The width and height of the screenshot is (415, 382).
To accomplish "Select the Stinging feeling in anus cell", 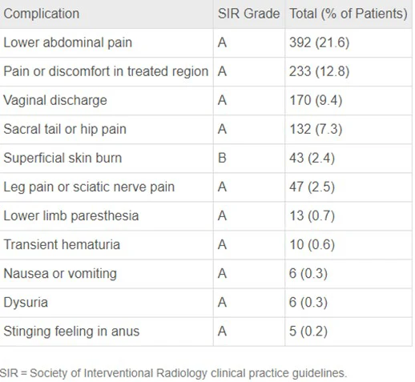I will [x=71, y=332].
